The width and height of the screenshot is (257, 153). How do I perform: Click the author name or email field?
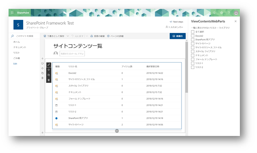pyautogui.click(x=72, y=54)
